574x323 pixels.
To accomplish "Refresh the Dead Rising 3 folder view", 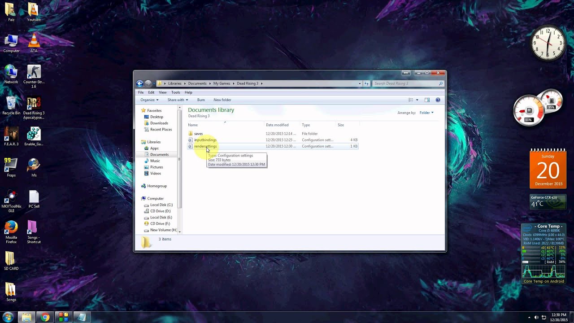I will coord(366,83).
